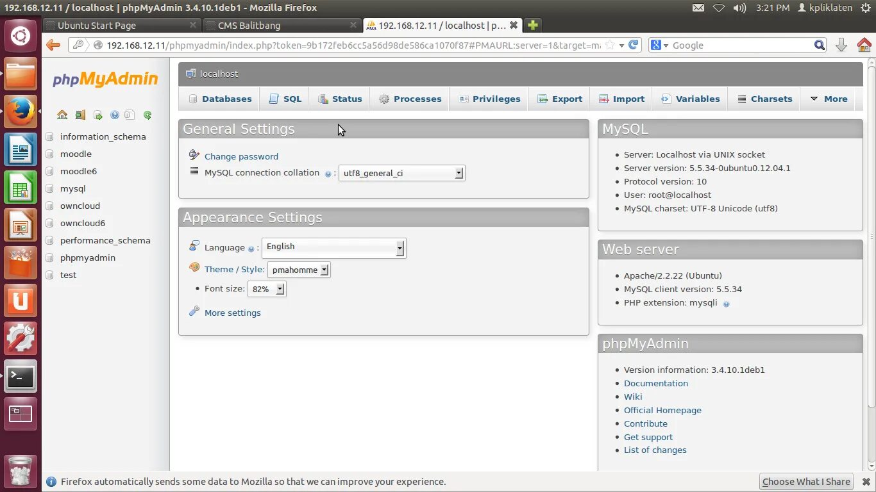
Task: Open Theme / Style pmahomme dropdown
Action: point(299,270)
